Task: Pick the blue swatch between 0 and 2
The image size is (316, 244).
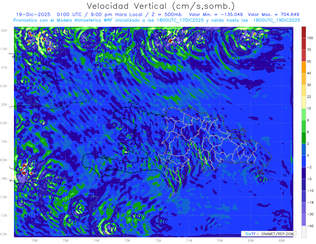Action: [x=304, y=150]
